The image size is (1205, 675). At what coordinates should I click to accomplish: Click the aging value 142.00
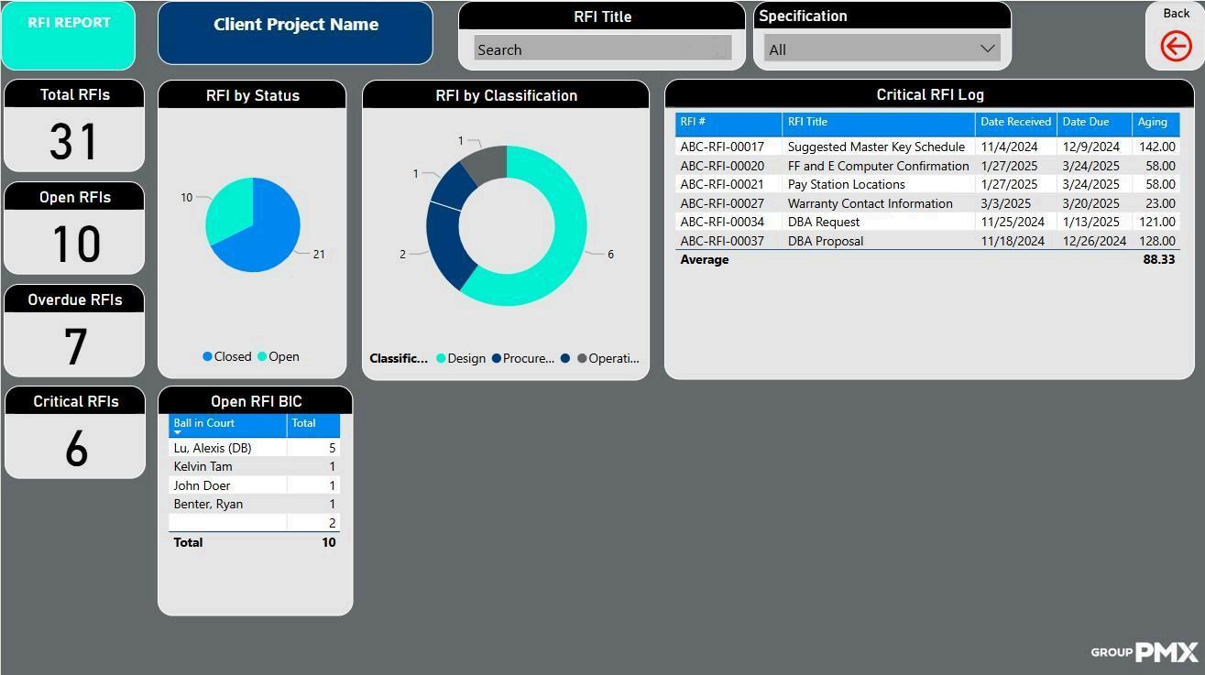tap(1157, 147)
